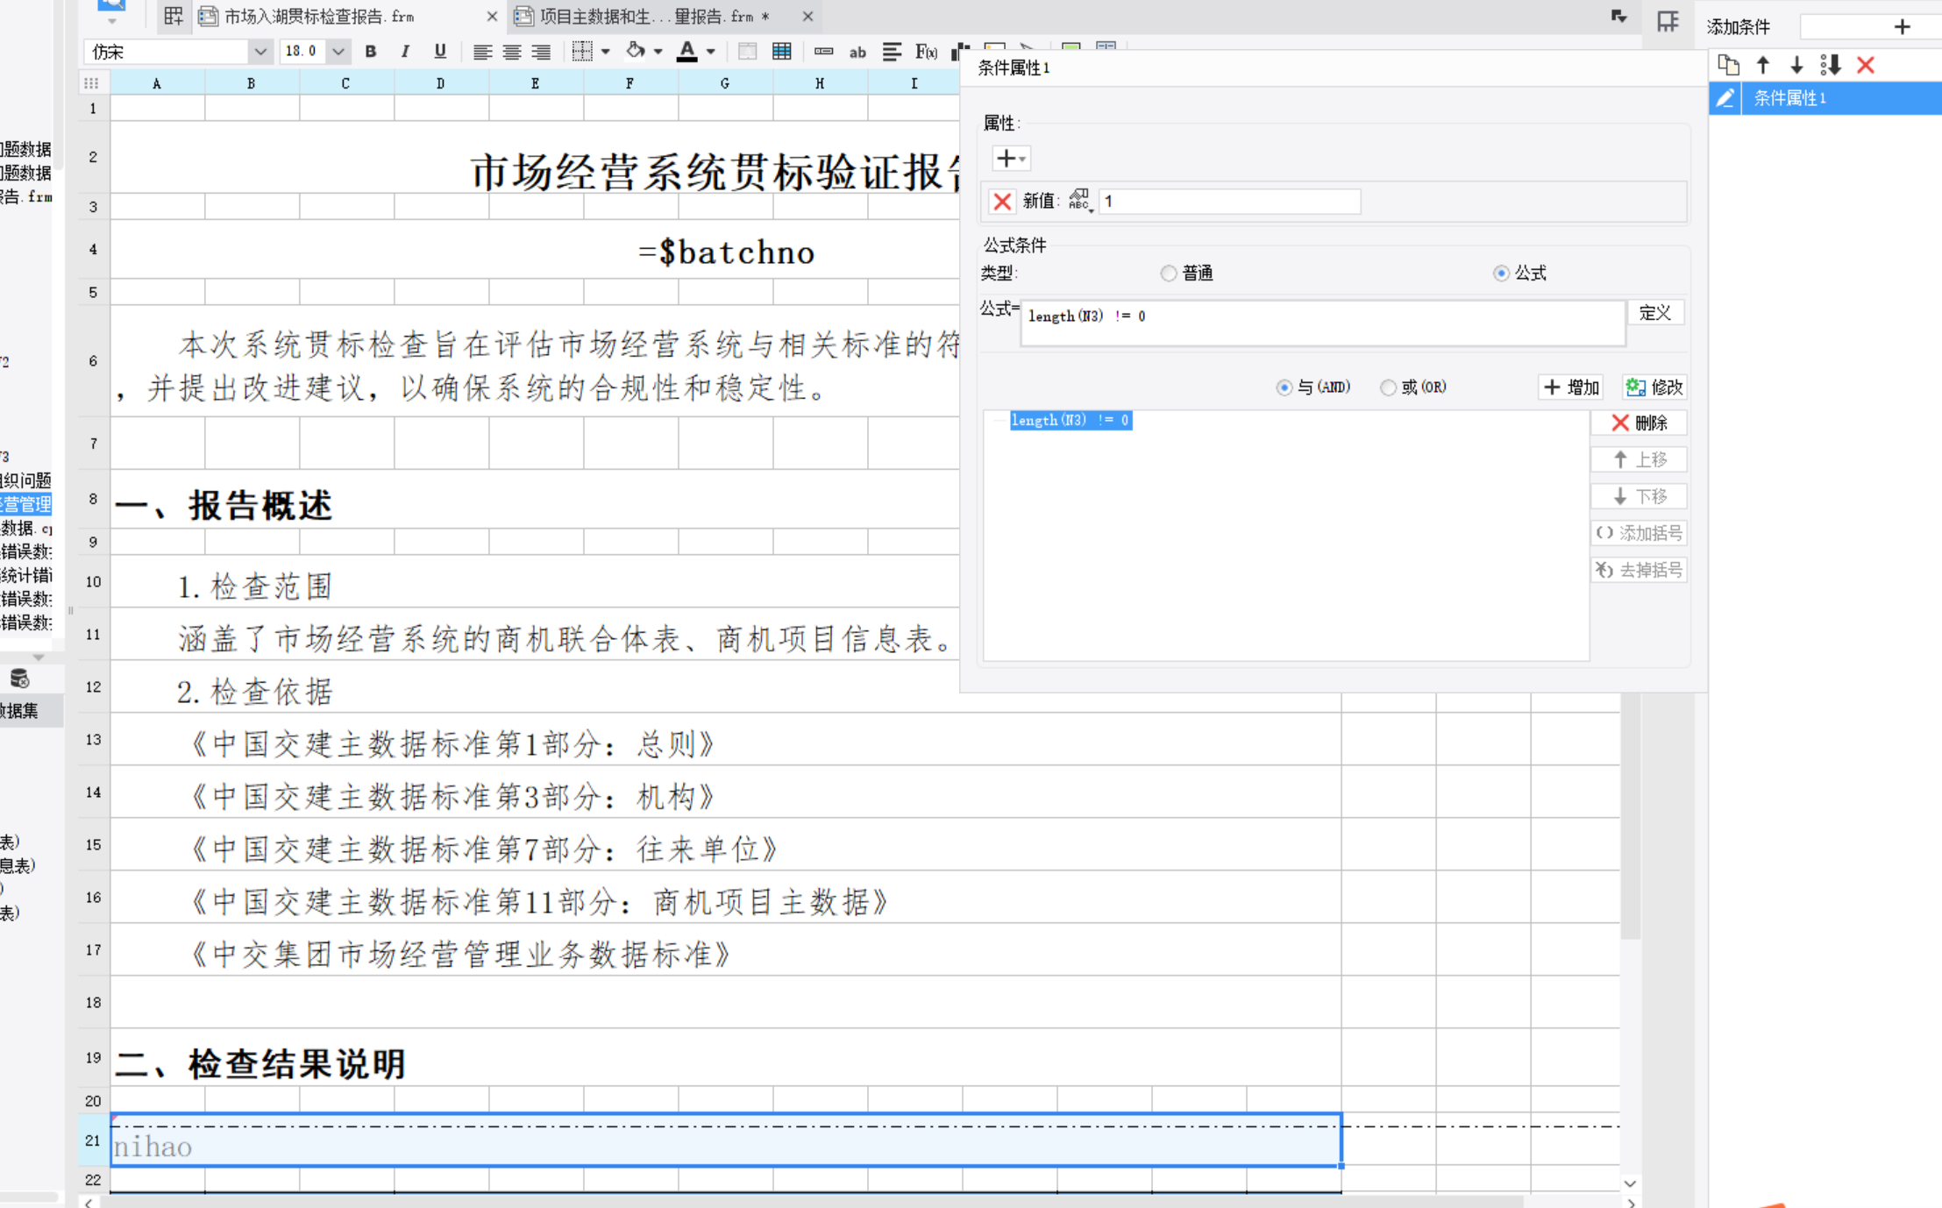Click the =$batchno cell
Viewport: 1942px width, 1208px height.
[726, 250]
